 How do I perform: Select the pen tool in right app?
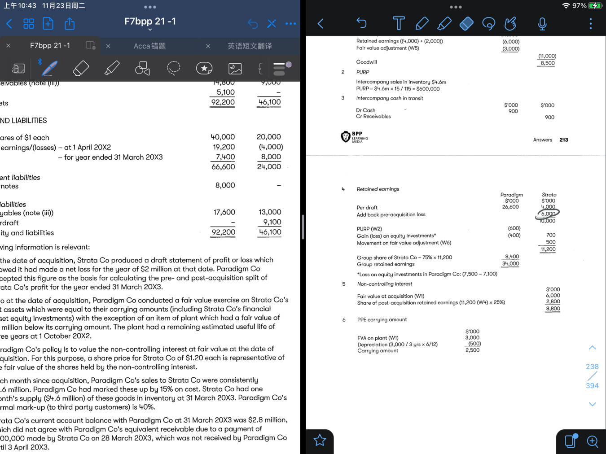pos(422,23)
